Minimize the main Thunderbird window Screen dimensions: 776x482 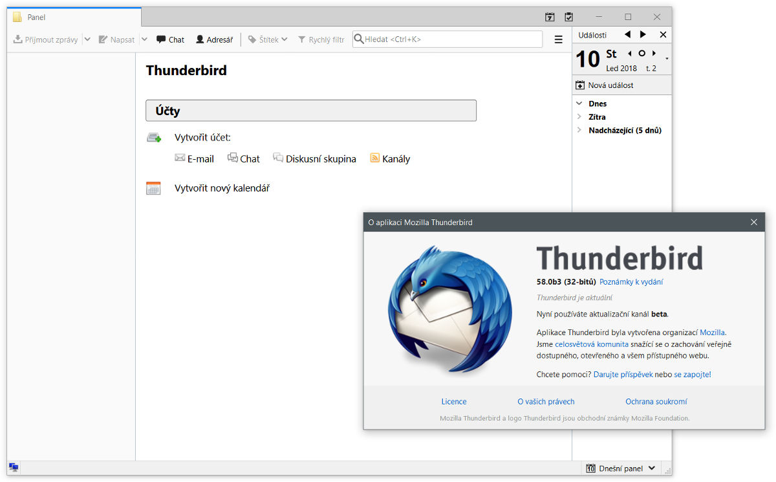[599, 17]
